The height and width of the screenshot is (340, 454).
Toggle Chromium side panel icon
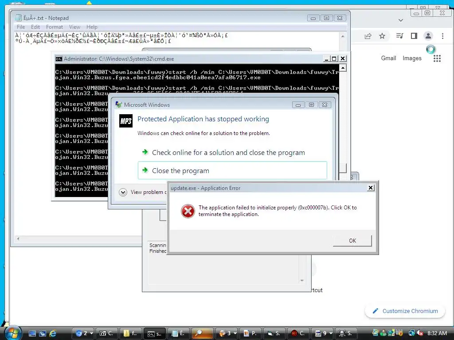pos(414,36)
